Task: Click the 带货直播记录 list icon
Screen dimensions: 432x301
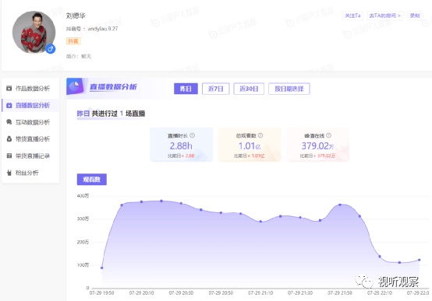Action: tap(9, 156)
